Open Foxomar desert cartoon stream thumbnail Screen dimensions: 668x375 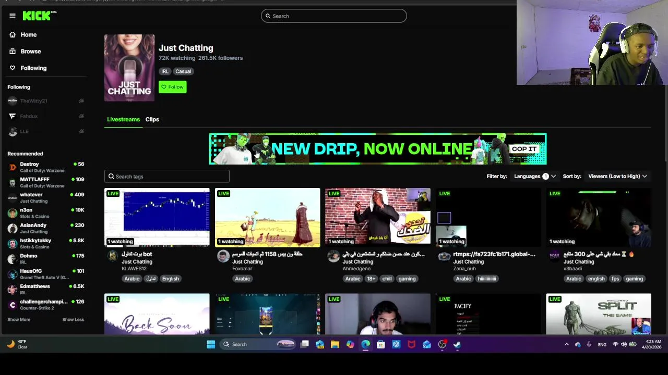[268, 217]
